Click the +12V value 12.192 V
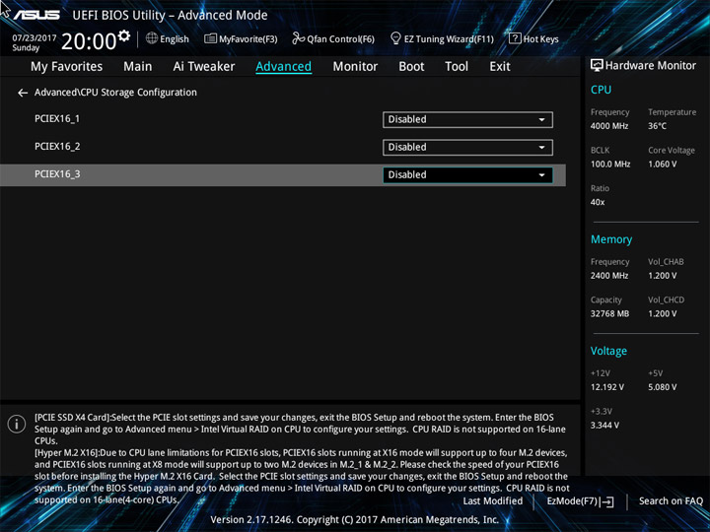710x532 pixels. point(607,387)
